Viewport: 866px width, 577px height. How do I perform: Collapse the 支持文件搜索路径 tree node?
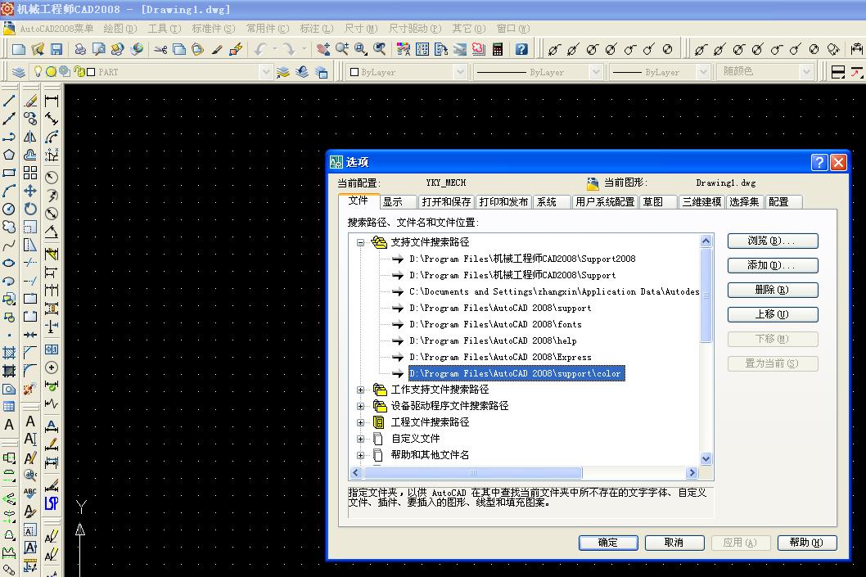361,241
